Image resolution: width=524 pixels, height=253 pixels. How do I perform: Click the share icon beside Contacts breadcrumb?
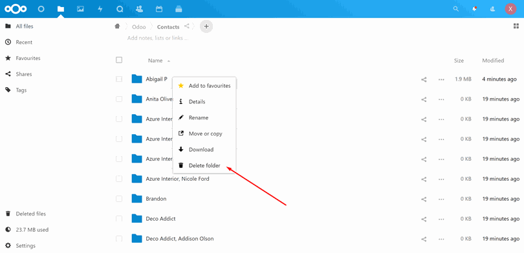(187, 26)
